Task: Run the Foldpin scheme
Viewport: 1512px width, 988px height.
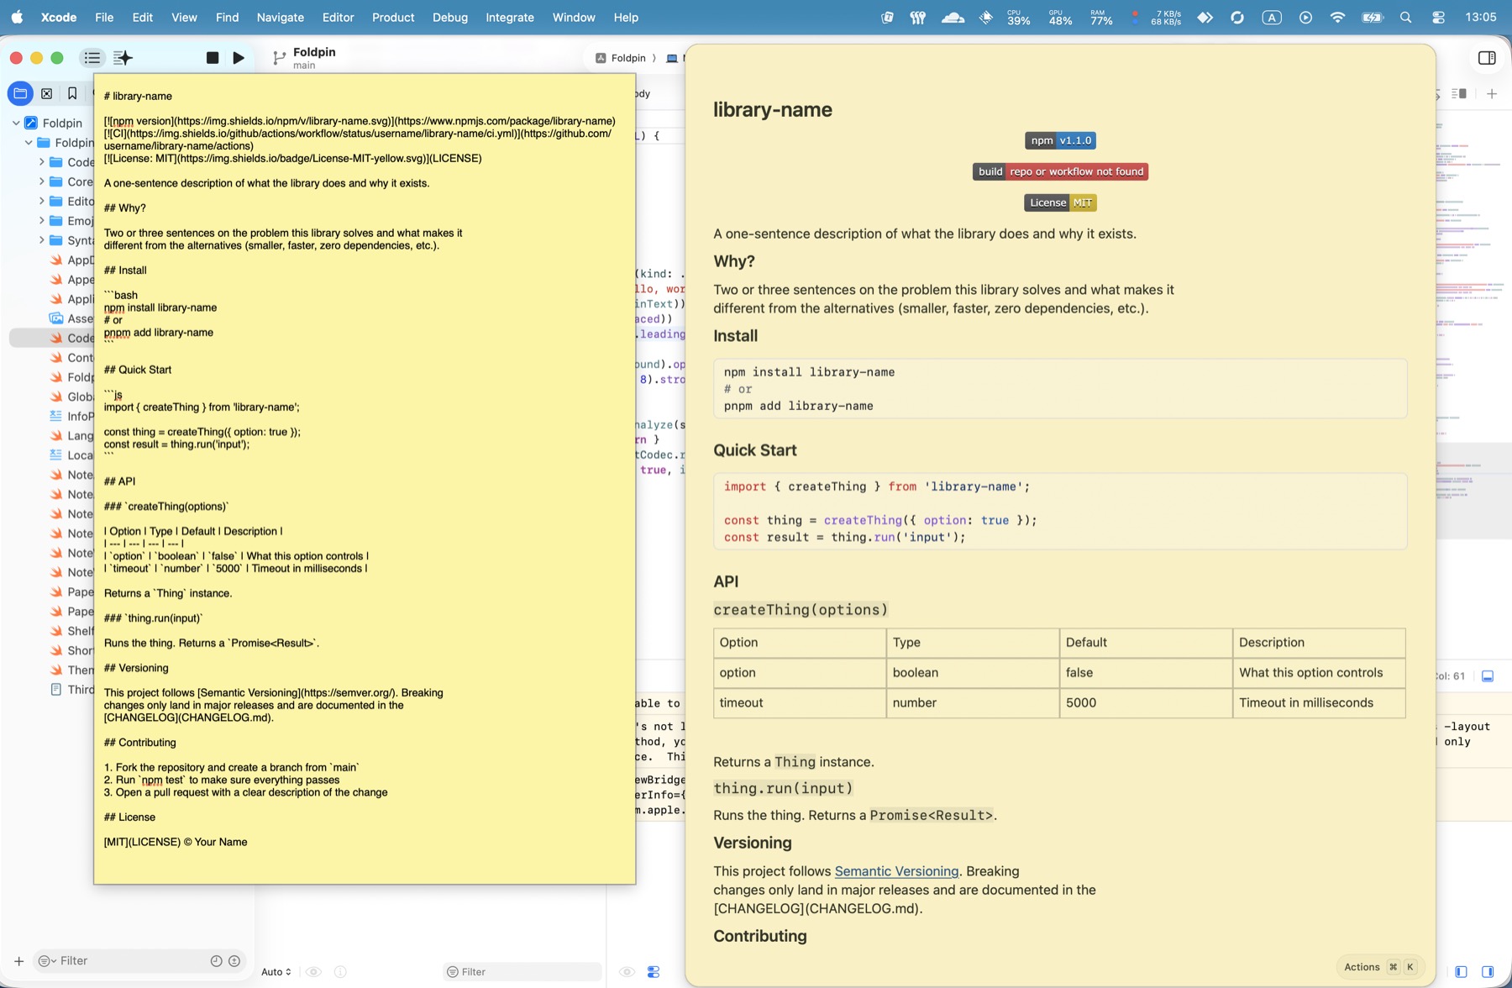Action: coord(239,58)
